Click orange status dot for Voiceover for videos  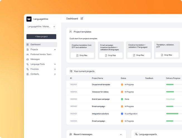[x=122, y=92]
